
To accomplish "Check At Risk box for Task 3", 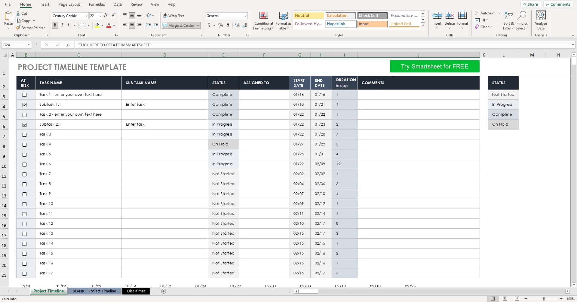I will pyautogui.click(x=25, y=135).
